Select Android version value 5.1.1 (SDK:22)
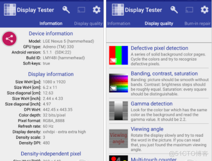 [57, 52]
